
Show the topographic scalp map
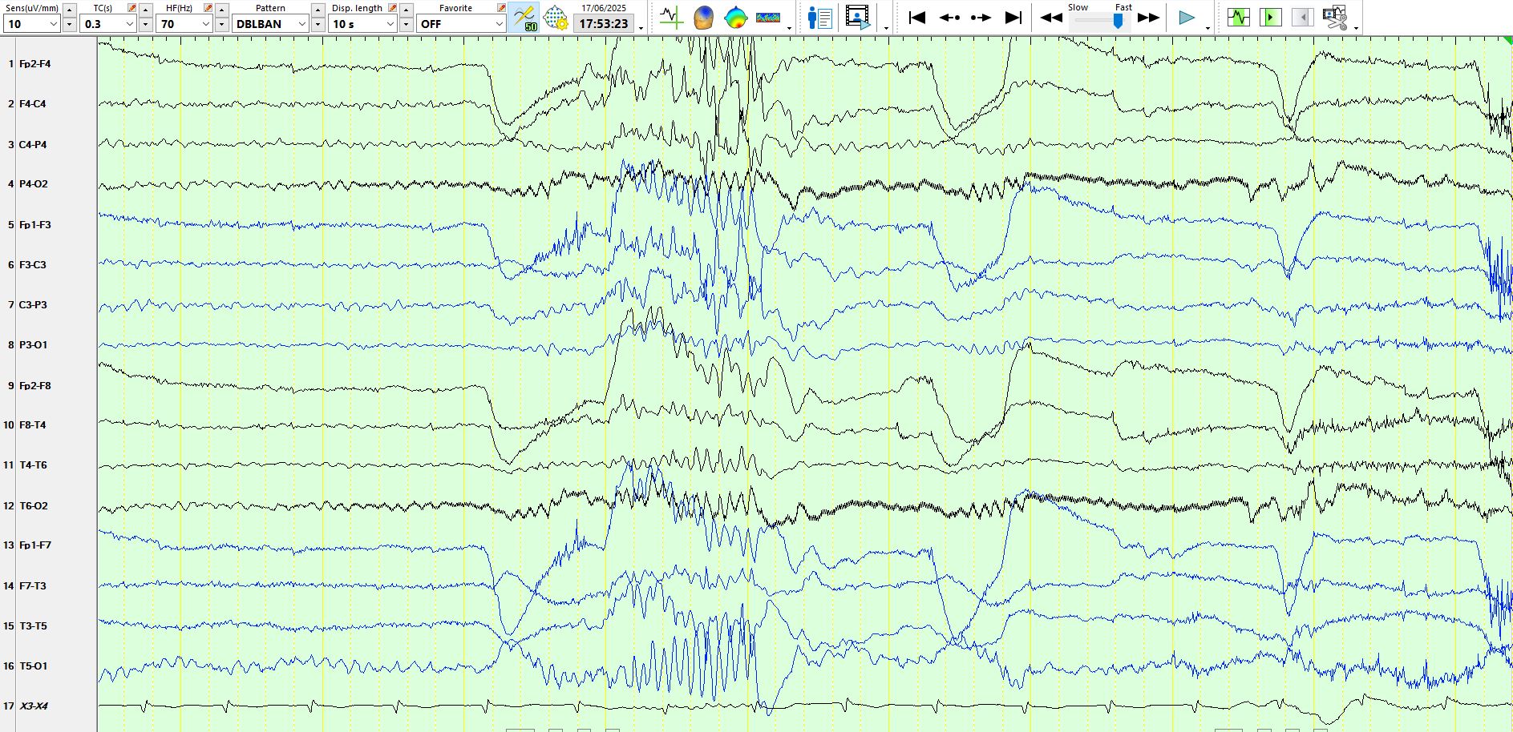pos(735,18)
